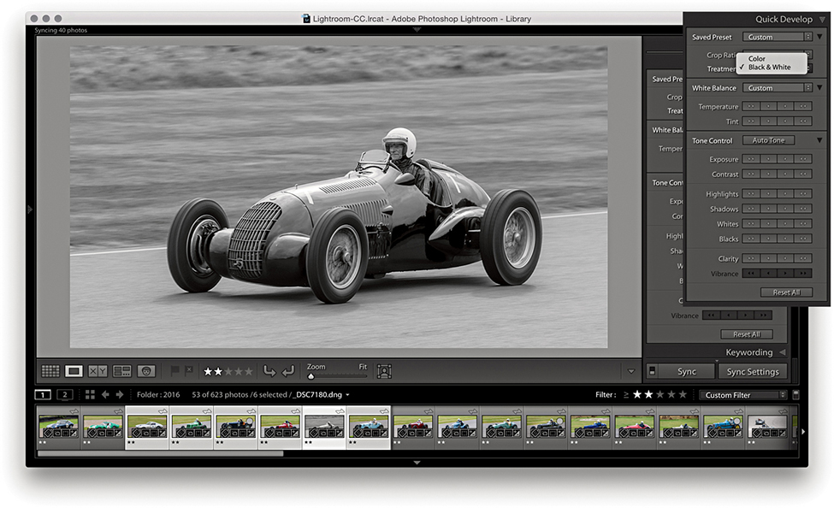Open the Custom Filter dropdown
Image resolution: width=834 pixels, height=508 pixels.
(742, 395)
